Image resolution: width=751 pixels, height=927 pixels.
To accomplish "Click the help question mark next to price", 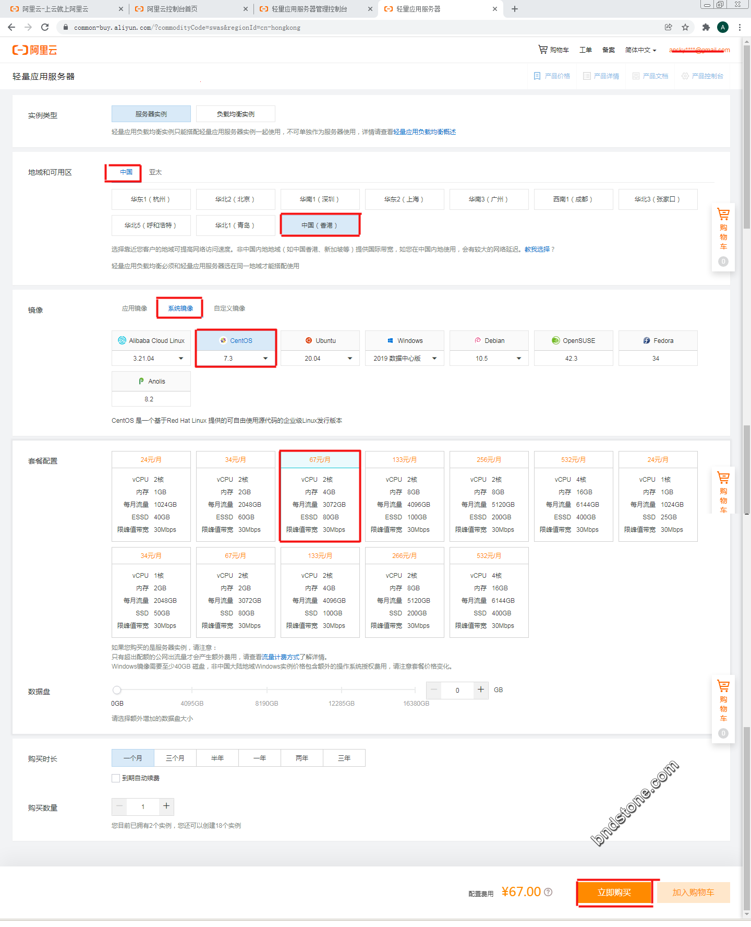I will (548, 892).
